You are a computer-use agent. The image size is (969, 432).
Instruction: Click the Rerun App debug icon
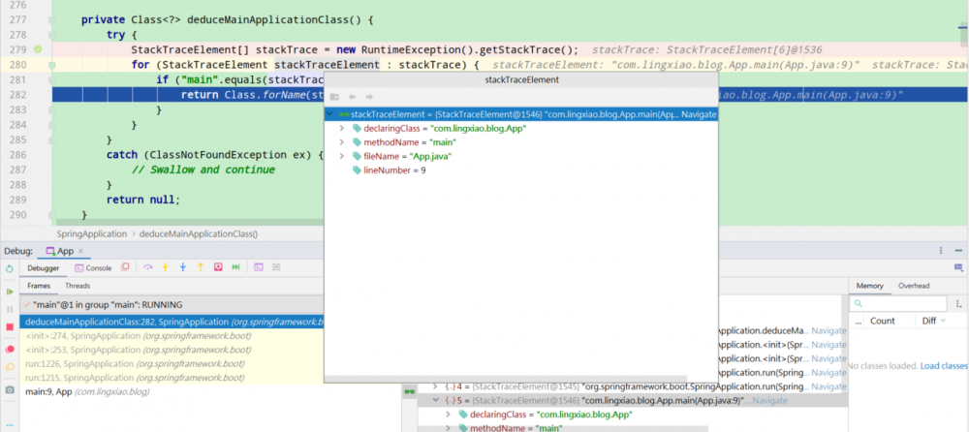(x=10, y=268)
